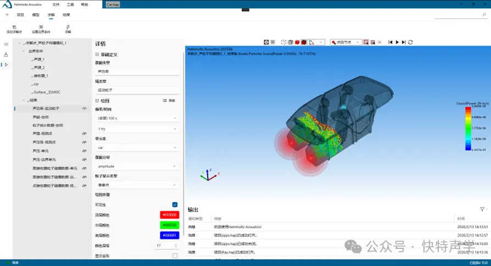Open the 像素点 particle display dropdown

(x=137, y=185)
